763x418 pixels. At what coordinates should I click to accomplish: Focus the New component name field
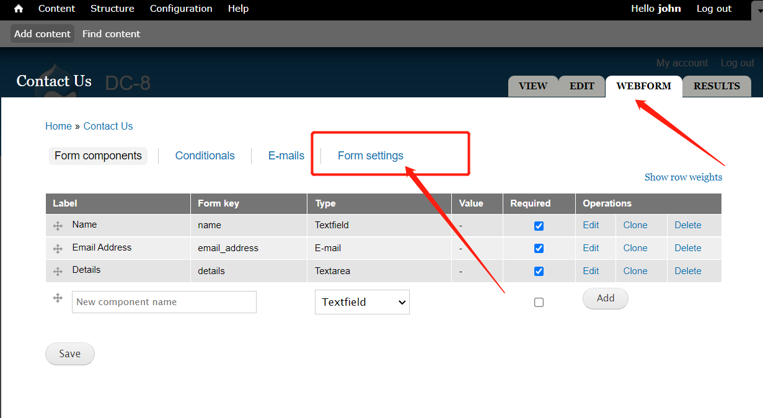164,302
